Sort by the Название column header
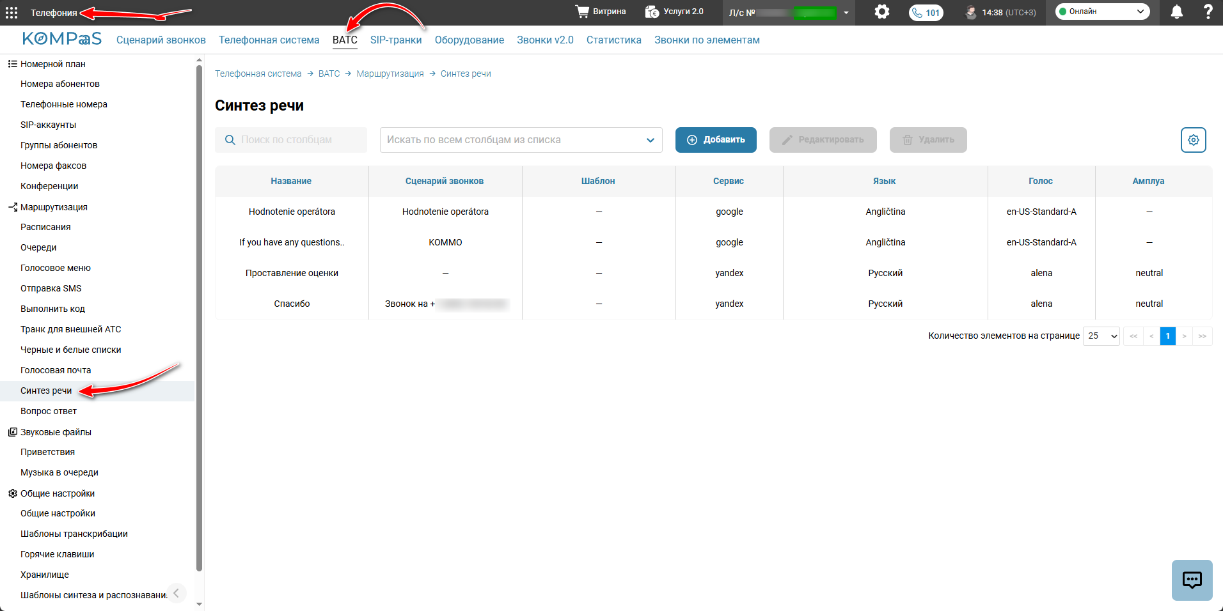Image resolution: width=1223 pixels, height=611 pixels. [x=291, y=182]
